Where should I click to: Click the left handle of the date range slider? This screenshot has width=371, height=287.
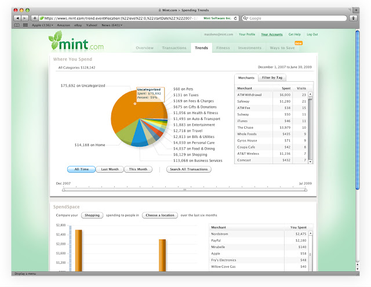click(64, 190)
